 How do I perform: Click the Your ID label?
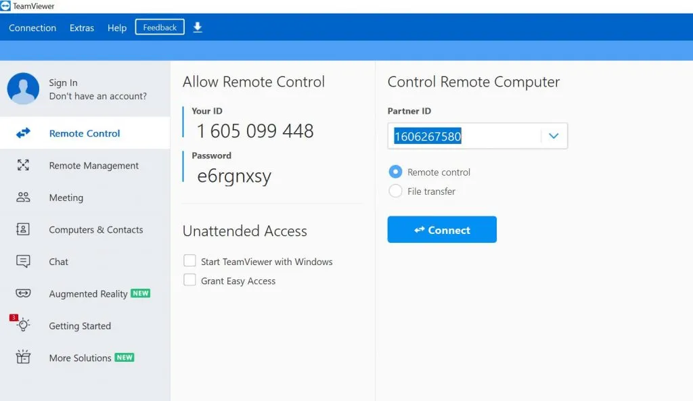tap(207, 111)
